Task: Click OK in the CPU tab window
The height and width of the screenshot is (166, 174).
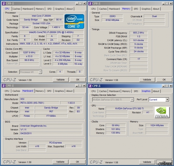Action: pos(78,80)
